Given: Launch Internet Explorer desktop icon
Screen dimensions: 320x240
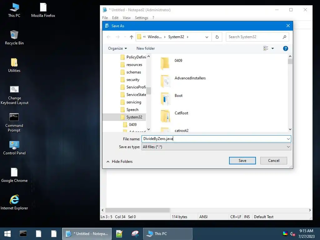Looking at the screenshot, I should pyautogui.click(x=14, y=202).
